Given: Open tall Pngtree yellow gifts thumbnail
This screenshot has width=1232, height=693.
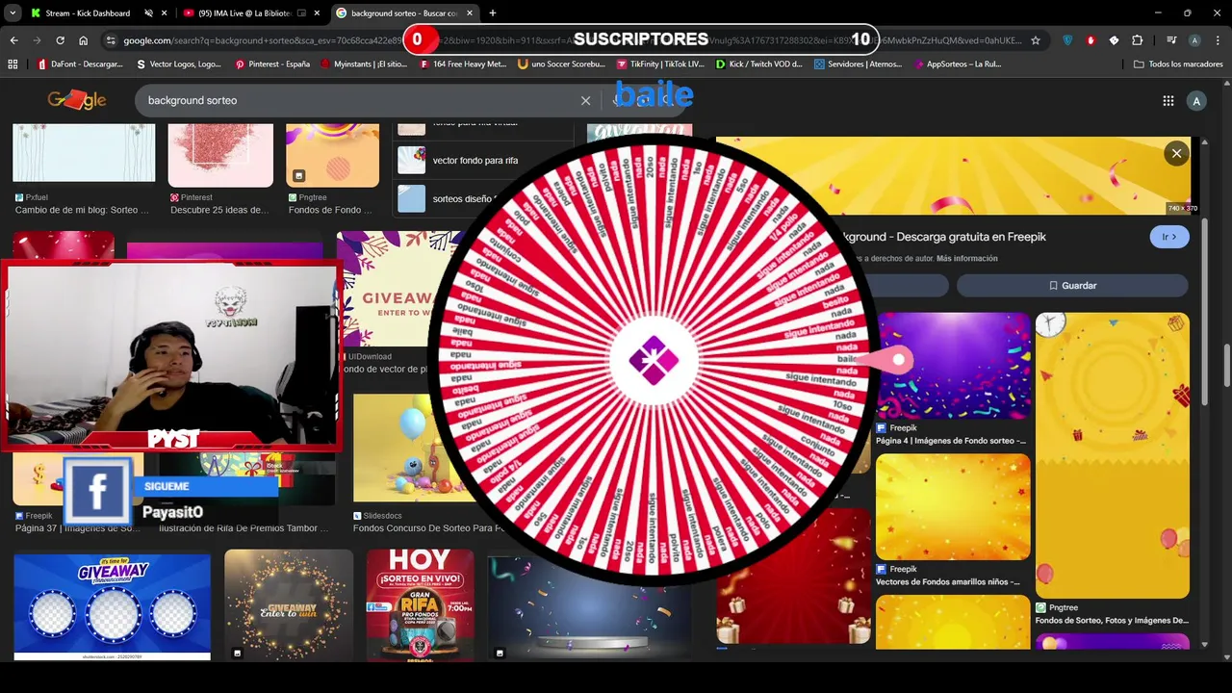Looking at the screenshot, I should [x=1112, y=454].
